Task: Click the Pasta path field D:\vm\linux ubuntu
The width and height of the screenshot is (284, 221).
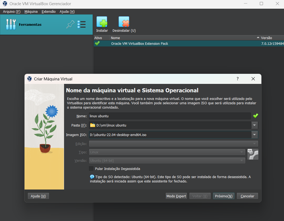Action: coord(170,125)
